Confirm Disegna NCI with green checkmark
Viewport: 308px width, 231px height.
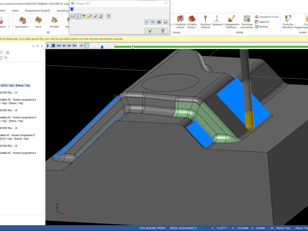pos(150,31)
